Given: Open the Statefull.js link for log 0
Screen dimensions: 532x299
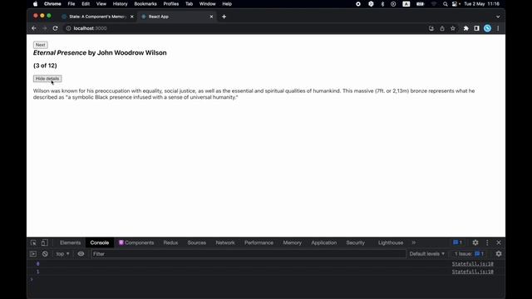Looking at the screenshot, I should [473, 264].
